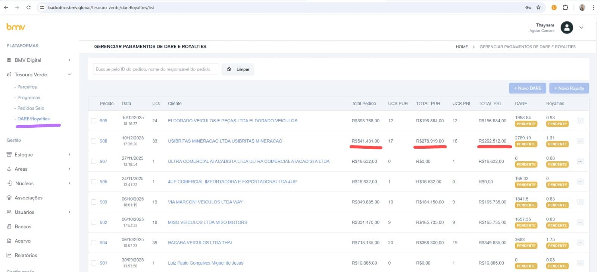
Task: Open row actions menu for order 907
Action: point(580,161)
